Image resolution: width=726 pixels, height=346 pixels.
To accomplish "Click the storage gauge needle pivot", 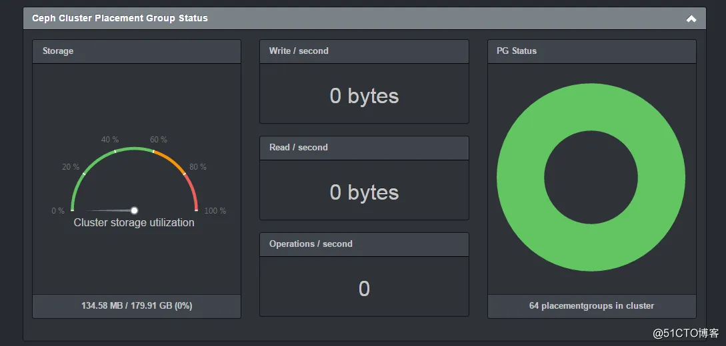I will (134, 211).
